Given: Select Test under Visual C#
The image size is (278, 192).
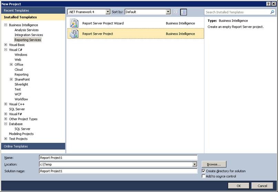Looking at the screenshot, I should [18, 89].
